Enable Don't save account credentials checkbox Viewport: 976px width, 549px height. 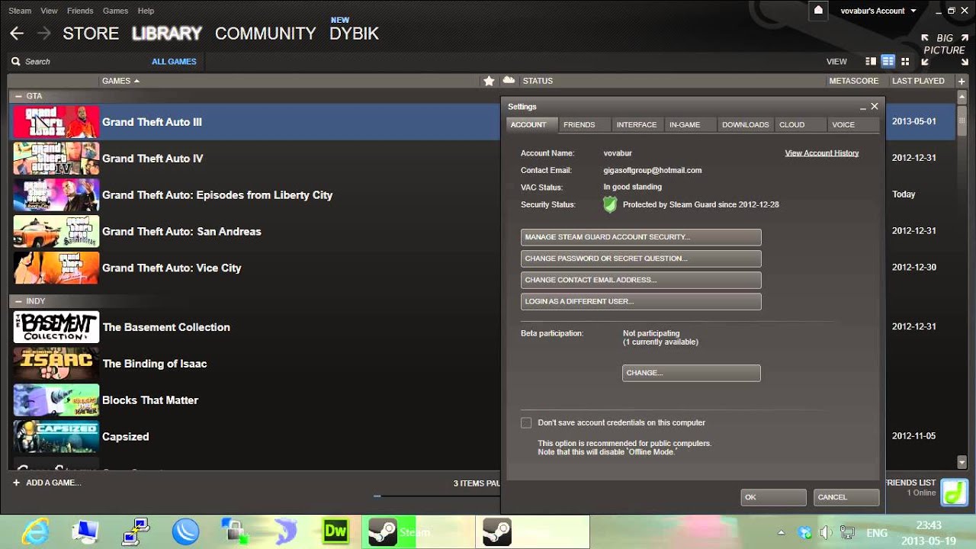(x=526, y=422)
